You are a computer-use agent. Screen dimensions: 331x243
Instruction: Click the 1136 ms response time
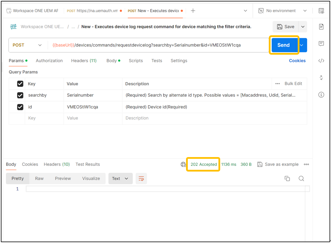(x=229, y=165)
